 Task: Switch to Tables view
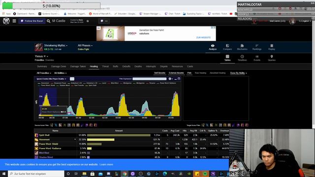pyautogui.click(x=227, y=58)
